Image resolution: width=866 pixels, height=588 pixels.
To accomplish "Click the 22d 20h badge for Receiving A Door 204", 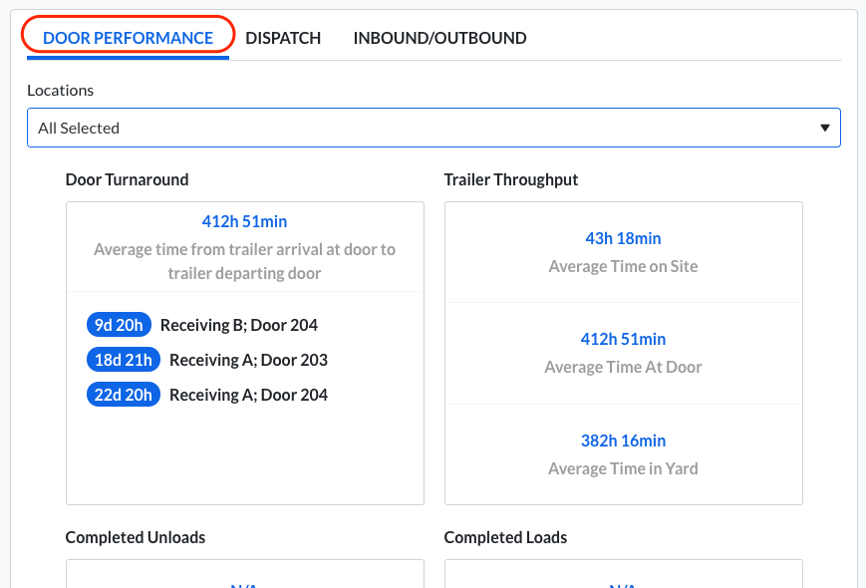I will click(123, 394).
